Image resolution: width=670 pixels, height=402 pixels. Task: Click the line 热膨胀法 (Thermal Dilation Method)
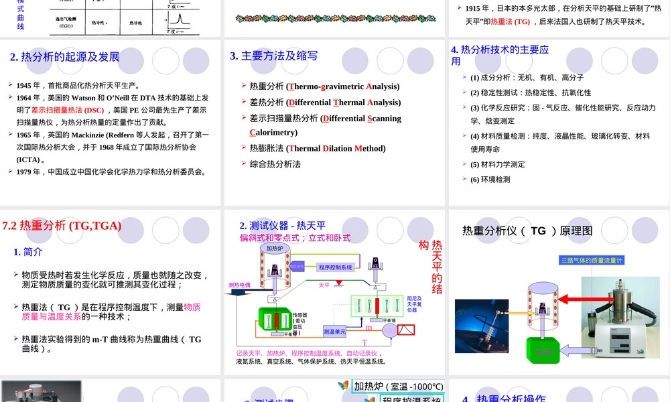coord(318,148)
